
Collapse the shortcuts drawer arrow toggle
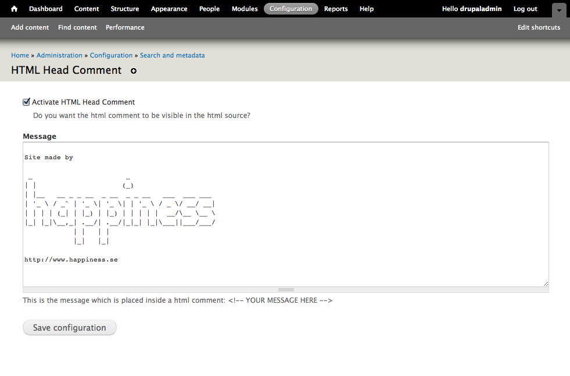[x=559, y=10]
